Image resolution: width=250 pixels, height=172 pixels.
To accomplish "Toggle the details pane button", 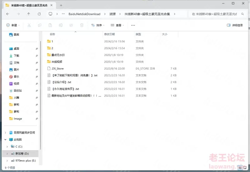I will tap(235, 25).
